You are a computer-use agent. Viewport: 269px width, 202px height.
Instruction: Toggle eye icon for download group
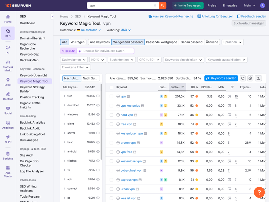pyautogui.click(x=98, y=105)
